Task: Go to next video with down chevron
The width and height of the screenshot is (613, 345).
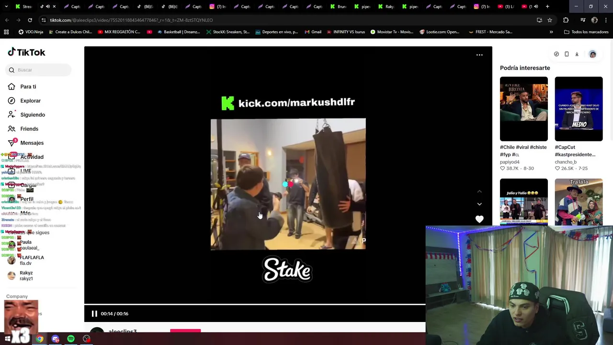Action: pos(479,204)
